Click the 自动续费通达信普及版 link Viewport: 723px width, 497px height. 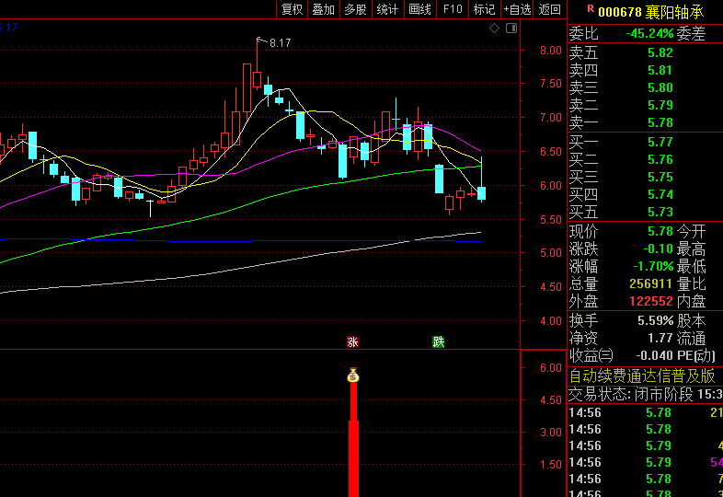[x=642, y=376]
